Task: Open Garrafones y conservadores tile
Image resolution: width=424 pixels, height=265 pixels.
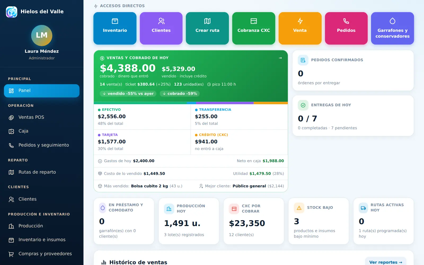Action: [392, 28]
